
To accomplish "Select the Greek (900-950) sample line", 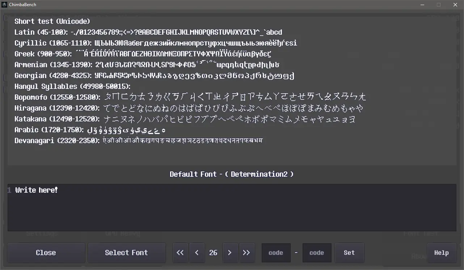I will 143,54.
